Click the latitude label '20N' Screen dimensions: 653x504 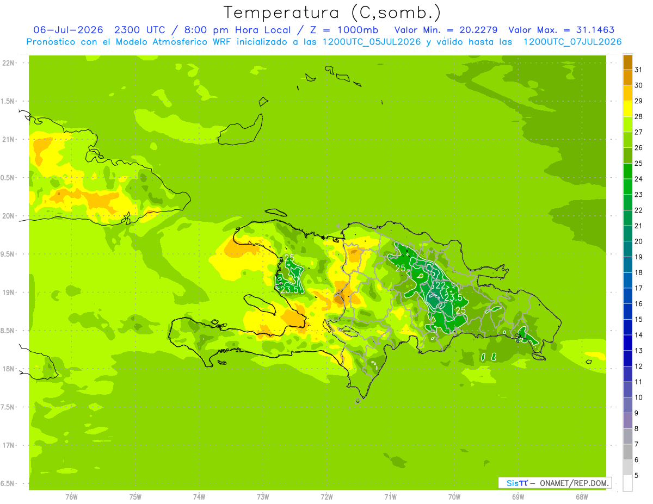pyautogui.click(x=8, y=216)
